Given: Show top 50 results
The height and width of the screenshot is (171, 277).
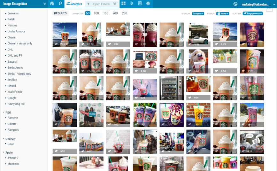Looking at the screenshot, I should (x=88, y=13).
